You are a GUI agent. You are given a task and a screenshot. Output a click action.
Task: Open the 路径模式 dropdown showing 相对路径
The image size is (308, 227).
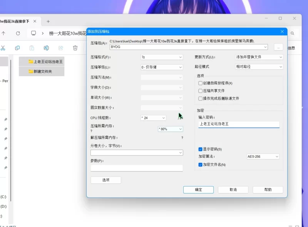259,67
